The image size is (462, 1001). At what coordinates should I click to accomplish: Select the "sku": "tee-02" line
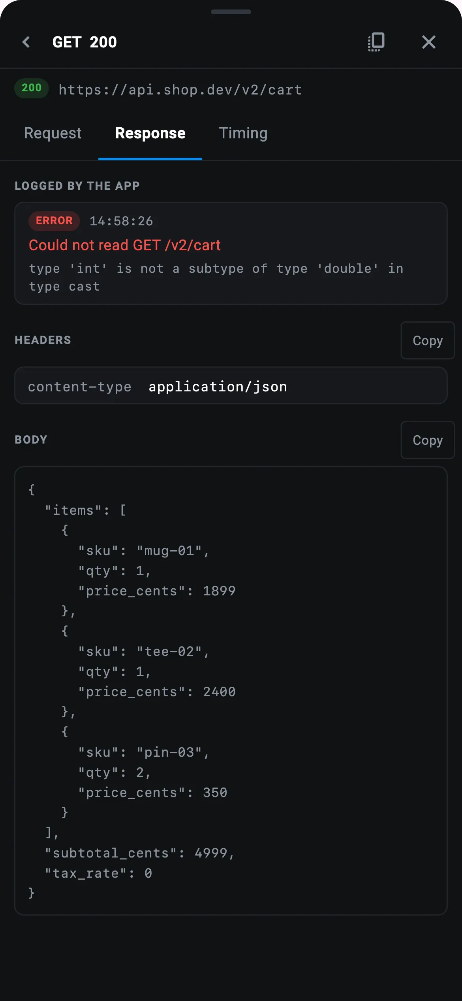144,652
